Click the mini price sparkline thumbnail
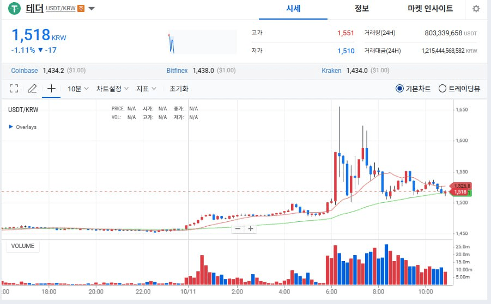This screenshot has width=491, height=304. click(202, 42)
